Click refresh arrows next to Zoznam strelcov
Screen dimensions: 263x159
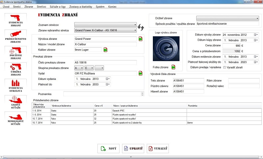tap(141, 27)
